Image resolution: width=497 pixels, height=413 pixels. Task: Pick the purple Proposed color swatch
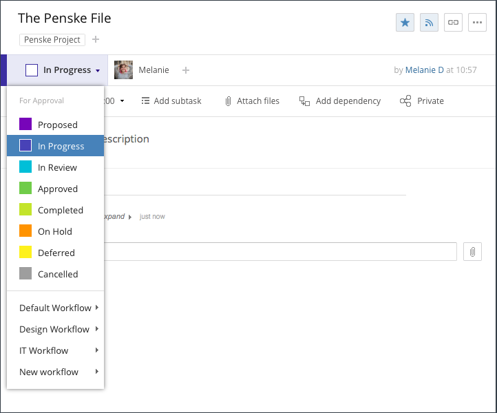tap(25, 124)
